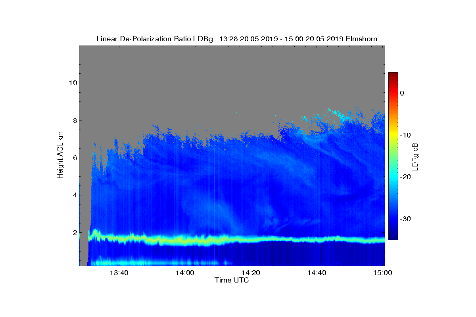Screen dimensions: 476x317
Task: Click the 8 km height tick label
Action: pos(74,120)
